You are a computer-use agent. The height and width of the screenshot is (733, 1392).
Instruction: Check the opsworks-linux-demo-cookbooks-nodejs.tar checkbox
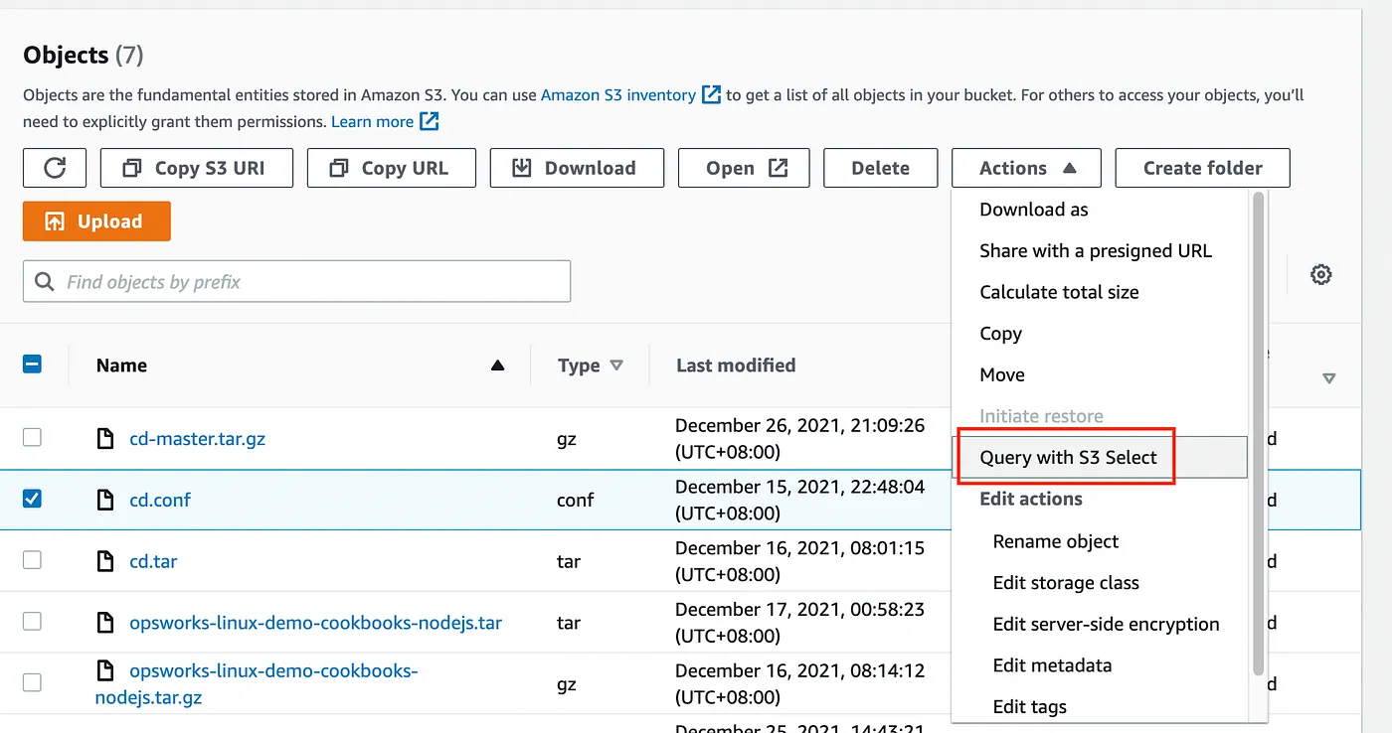coord(32,622)
